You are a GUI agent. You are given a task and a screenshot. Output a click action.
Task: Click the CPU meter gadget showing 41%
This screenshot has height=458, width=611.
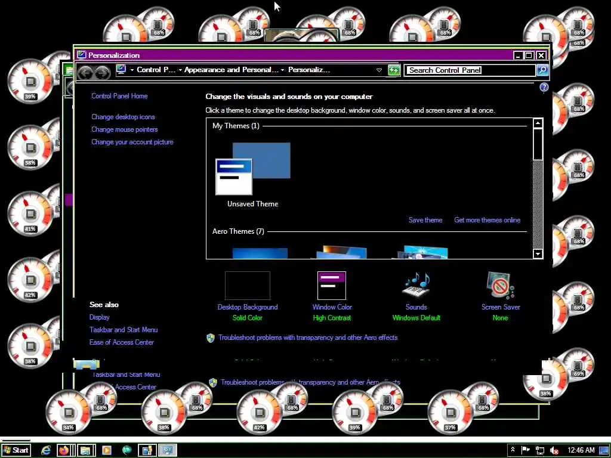click(x=30, y=213)
